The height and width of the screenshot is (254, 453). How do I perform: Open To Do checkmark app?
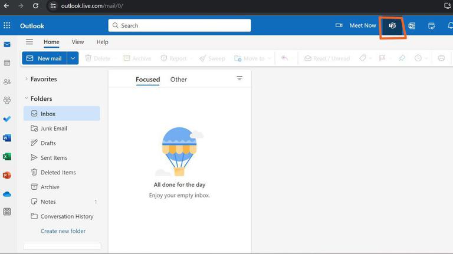7,119
